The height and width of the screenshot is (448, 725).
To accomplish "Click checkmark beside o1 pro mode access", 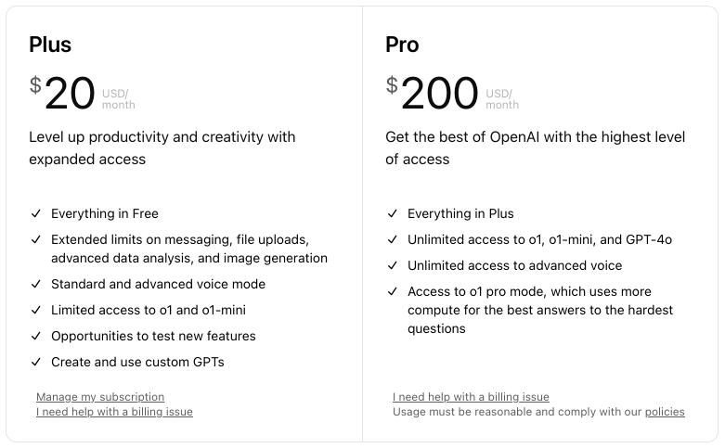I will coord(392,291).
